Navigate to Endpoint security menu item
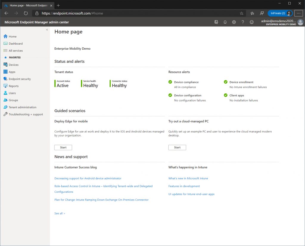 point(20,79)
